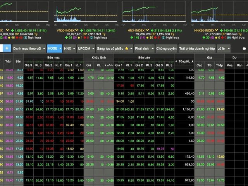This screenshot has width=248, height=186.
Task: Click the VN30-INDEX chart
Action: [x=86, y=11]
